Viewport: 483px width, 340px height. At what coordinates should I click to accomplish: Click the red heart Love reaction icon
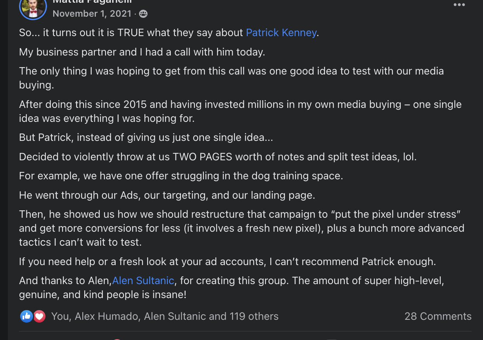[39, 316]
